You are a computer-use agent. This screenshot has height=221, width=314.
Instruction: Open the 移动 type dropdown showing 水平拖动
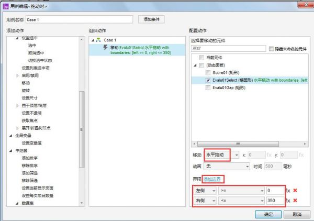[221, 155]
